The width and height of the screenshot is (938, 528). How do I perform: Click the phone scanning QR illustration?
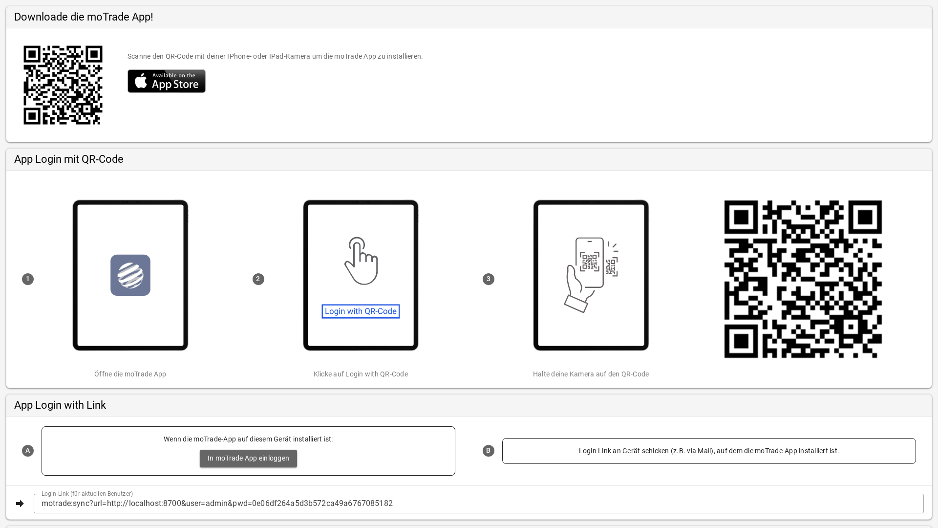click(591, 275)
